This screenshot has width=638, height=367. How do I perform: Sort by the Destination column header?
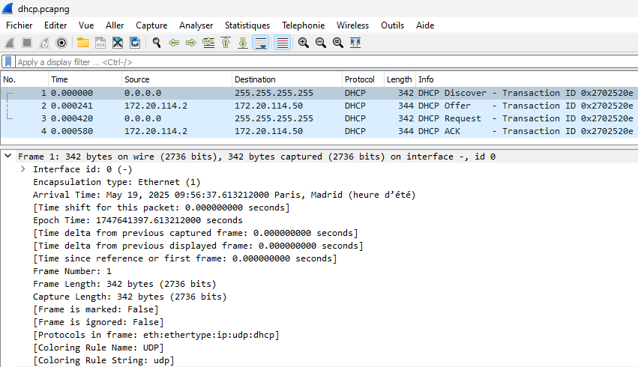coord(287,79)
